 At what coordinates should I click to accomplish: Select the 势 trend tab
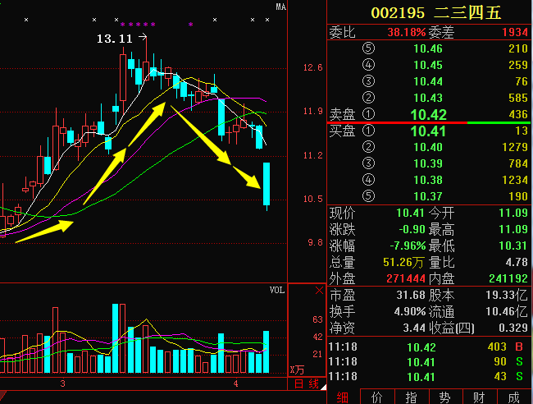445,397
